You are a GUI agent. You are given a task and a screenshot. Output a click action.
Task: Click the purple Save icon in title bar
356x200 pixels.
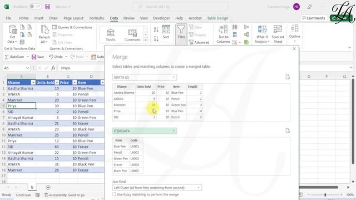(47, 7)
